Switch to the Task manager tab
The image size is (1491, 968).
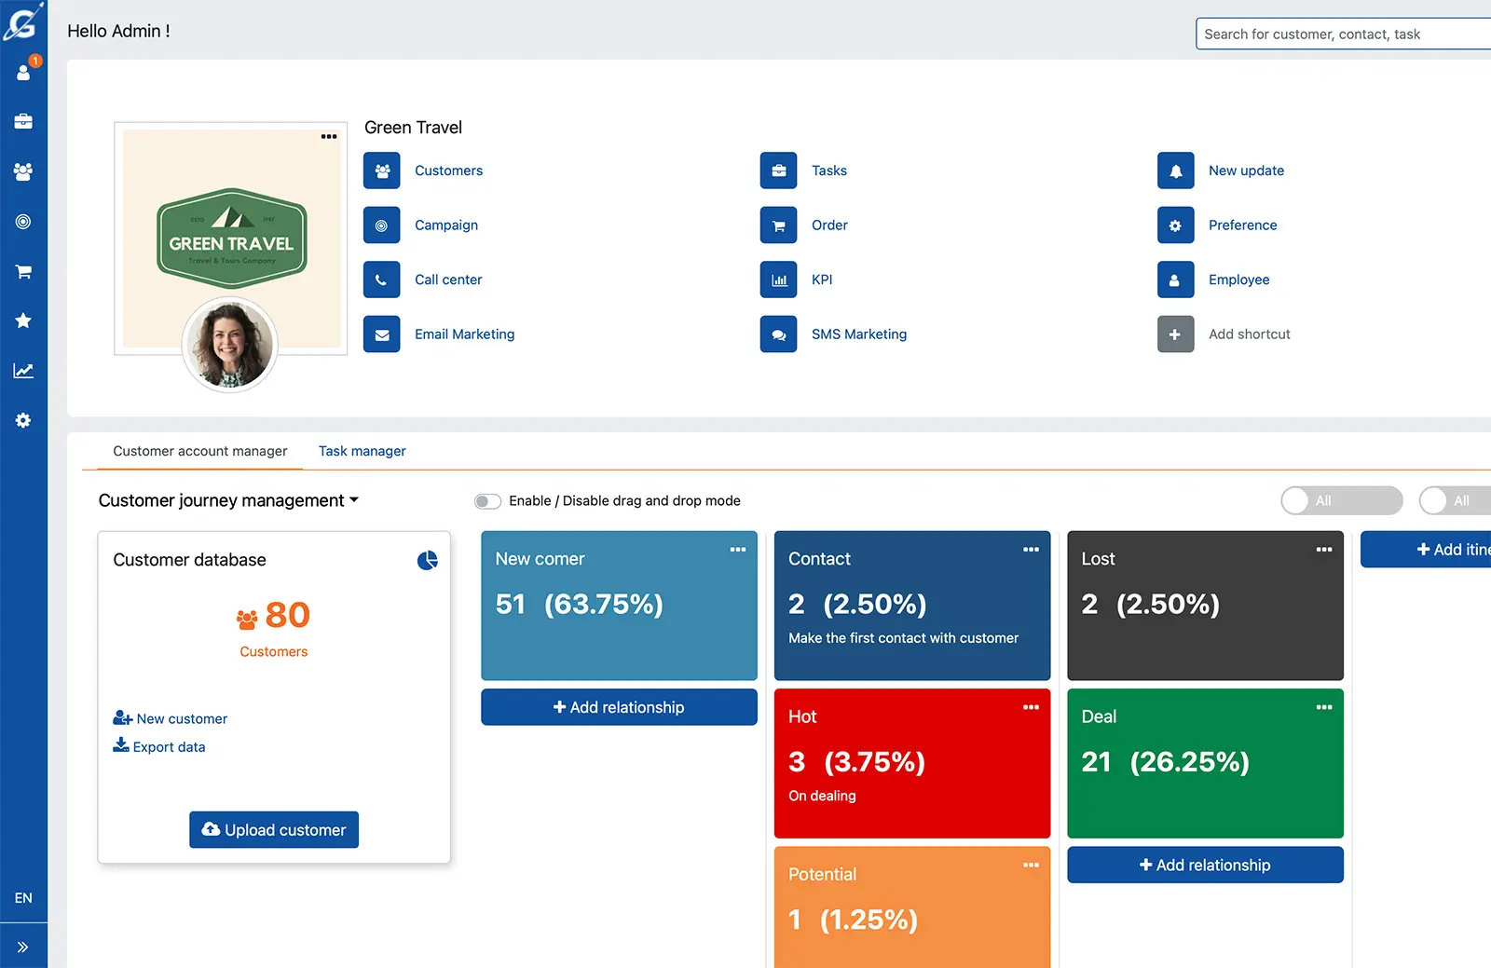362,451
